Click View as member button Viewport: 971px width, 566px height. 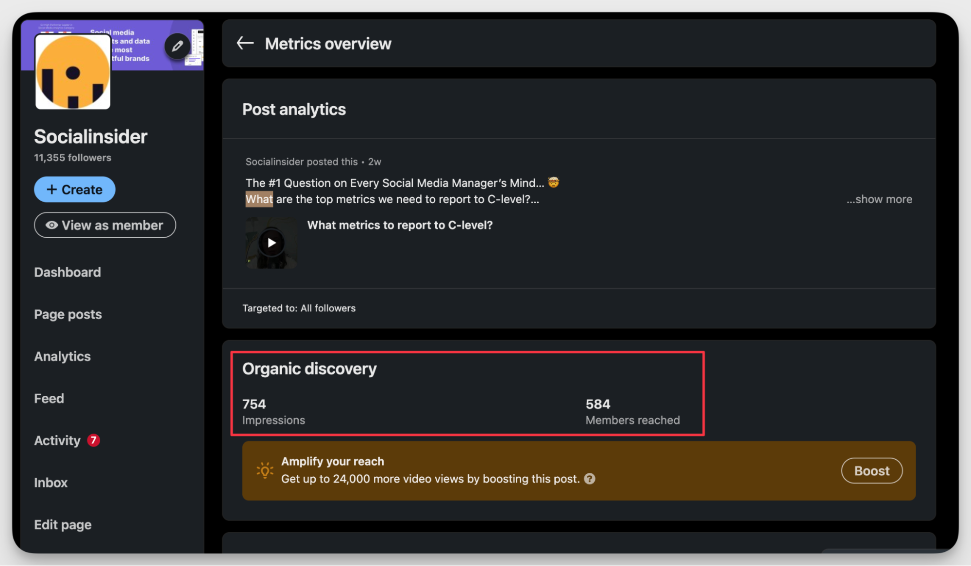point(105,225)
